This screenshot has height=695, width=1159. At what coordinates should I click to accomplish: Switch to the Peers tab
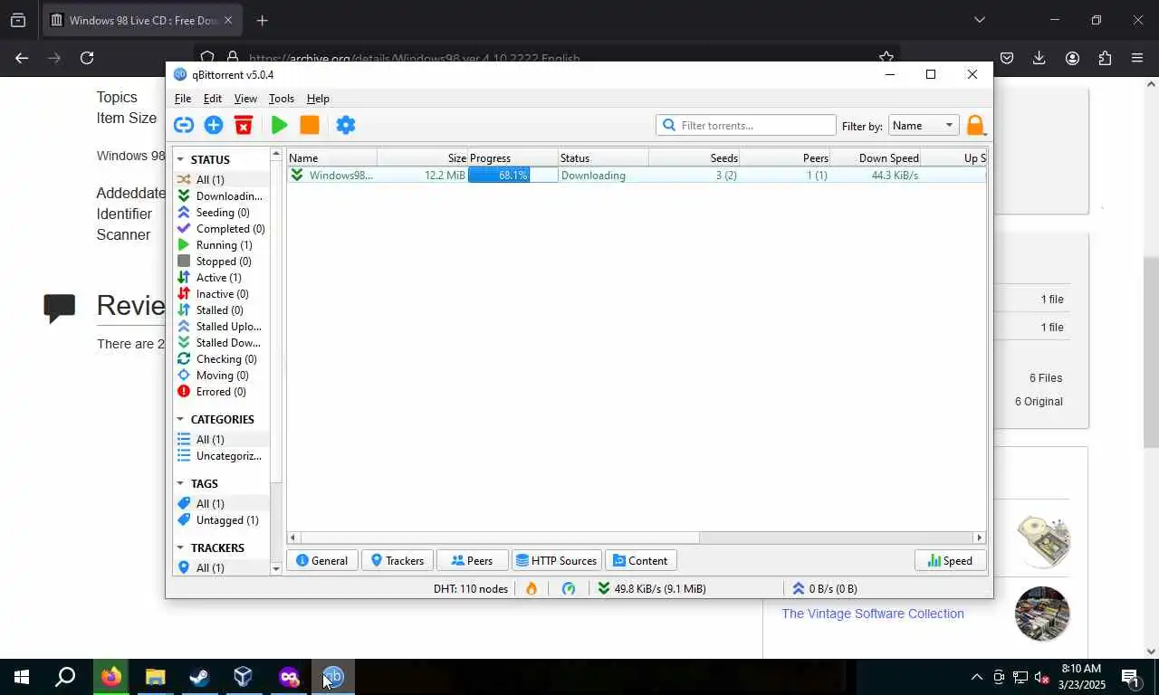pyautogui.click(x=472, y=561)
